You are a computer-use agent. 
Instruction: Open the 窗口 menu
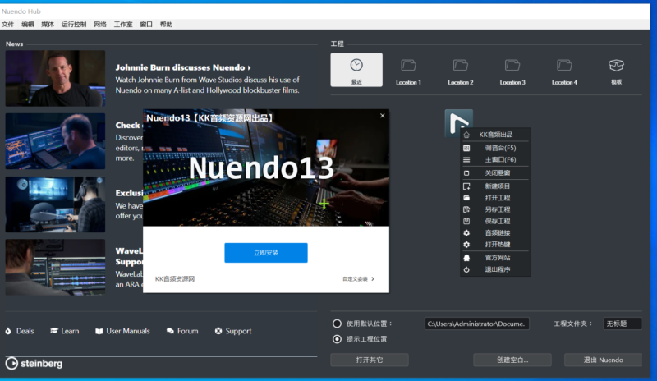(146, 25)
